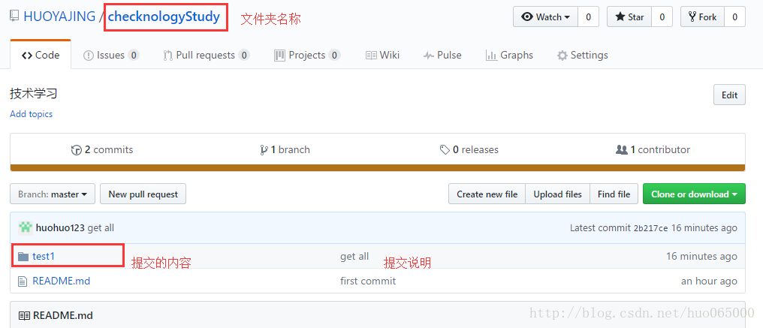Screen dimensions: 763x328
Task: Click the huohuo123 avatar identicon
Action: [x=26, y=227]
